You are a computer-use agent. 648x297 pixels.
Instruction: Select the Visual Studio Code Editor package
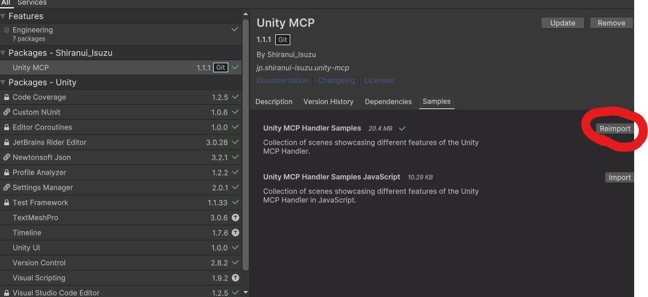120,292
